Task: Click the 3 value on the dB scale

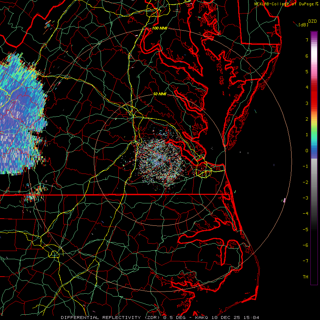Action: click(x=307, y=103)
